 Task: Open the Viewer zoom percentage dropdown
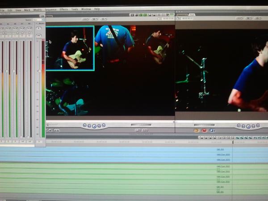[86, 20]
